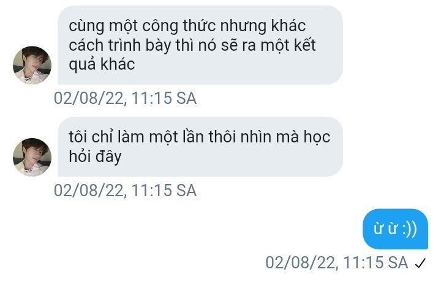Tap the timestamp under the blue reply
441x283 pixels.
337,263
